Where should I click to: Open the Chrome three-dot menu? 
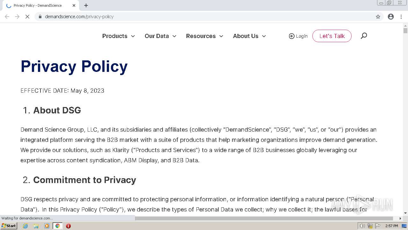point(401,17)
